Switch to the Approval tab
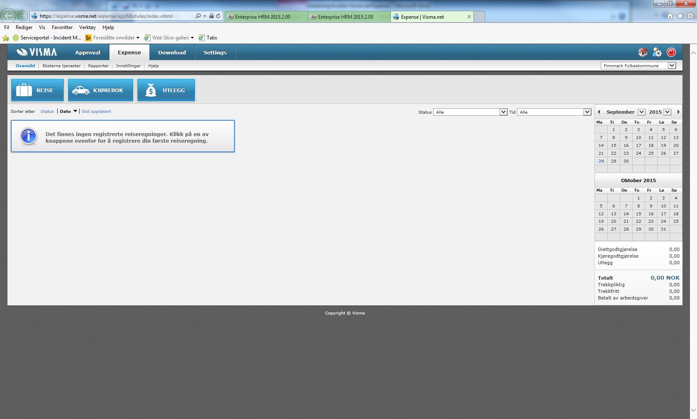 (x=88, y=52)
